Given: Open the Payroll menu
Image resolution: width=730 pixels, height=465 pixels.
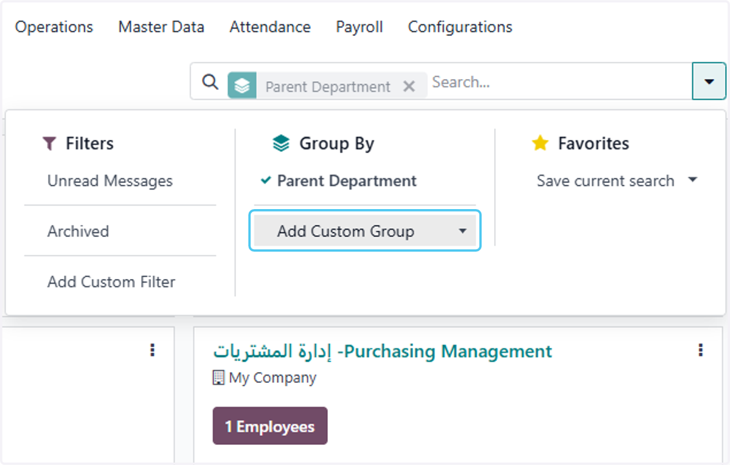Looking at the screenshot, I should pos(360,27).
